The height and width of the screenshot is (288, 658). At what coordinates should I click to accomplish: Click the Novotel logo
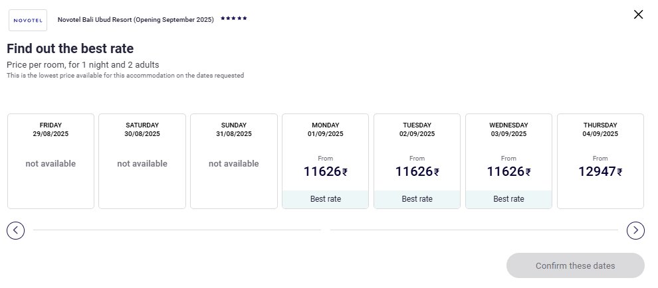(28, 20)
